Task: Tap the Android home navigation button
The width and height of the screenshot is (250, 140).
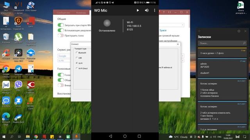Action: [x=125, y=136]
